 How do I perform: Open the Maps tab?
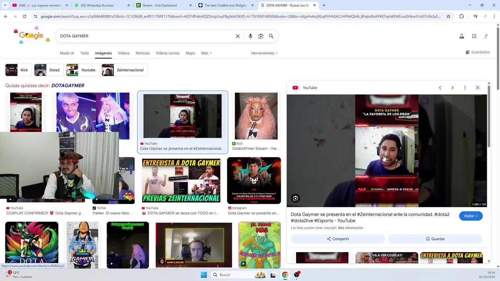click(x=190, y=53)
